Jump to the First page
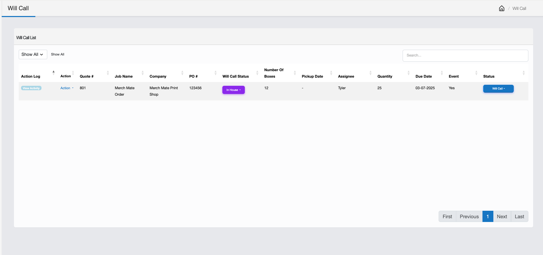The height and width of the screenshot is (255, 543). 447,217
